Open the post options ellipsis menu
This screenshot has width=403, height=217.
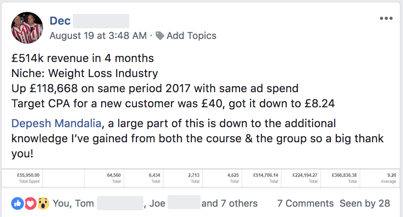pos(386,18)
